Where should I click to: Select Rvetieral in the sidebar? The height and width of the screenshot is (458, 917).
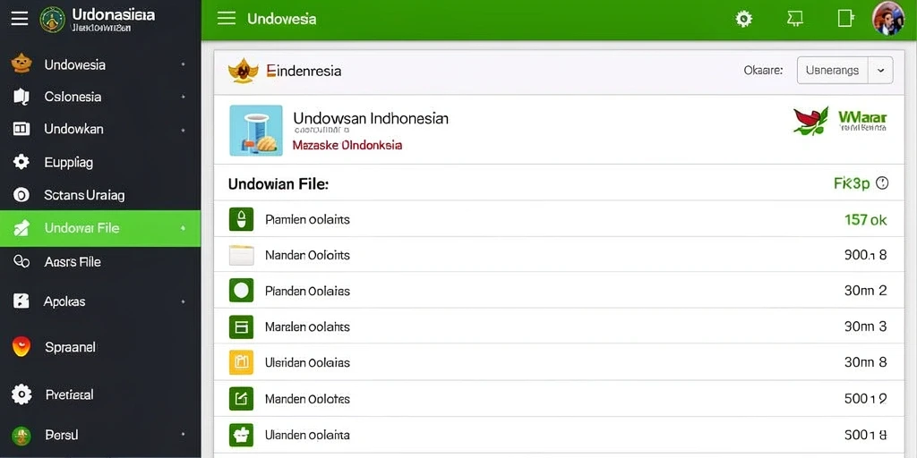(x=100, y=394)
